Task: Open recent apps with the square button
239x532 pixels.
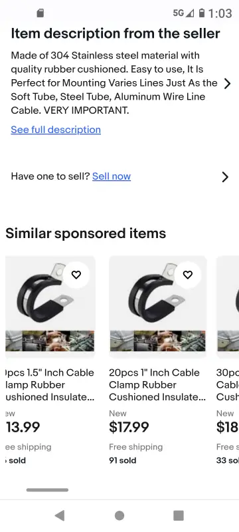Action: 179,515
